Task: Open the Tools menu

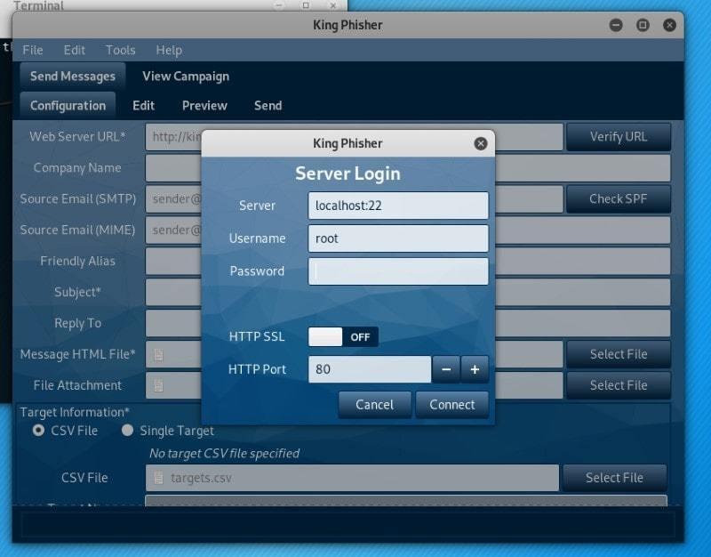Action: pos(120,50)
